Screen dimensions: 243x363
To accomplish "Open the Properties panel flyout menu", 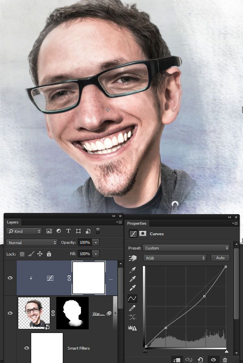I will [235, 223].
